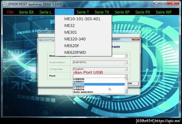Open the Serie BX menu

coord(26,12)
